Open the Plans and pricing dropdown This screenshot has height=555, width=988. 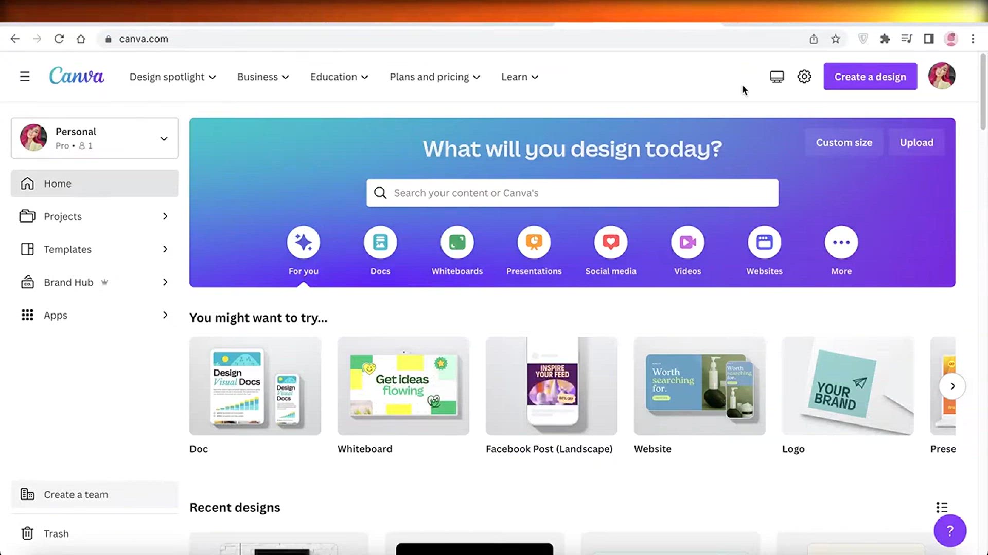click(435, 77)
